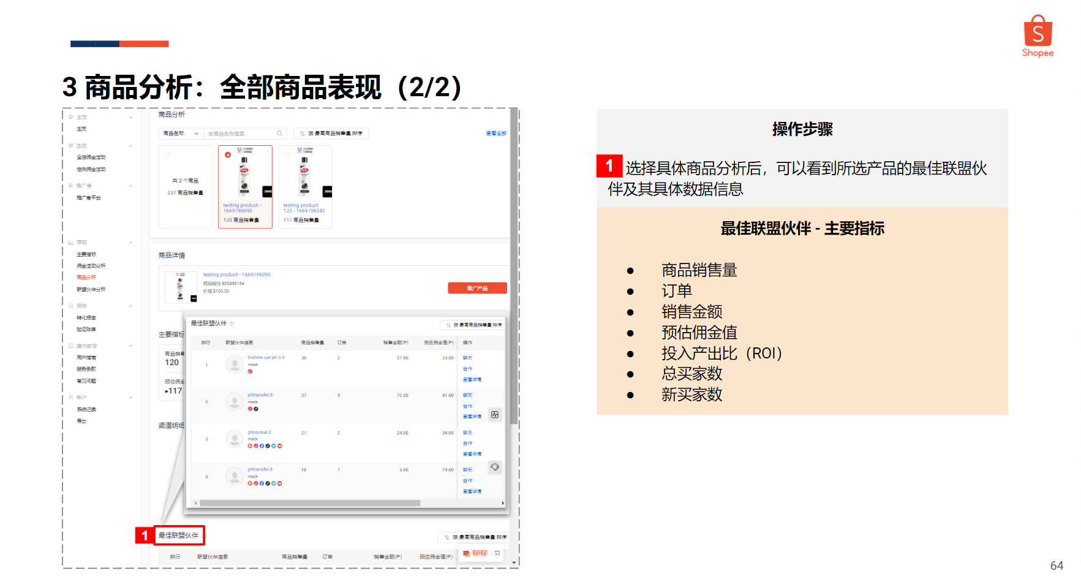Open sort dropdown in 最佳联盟伙伴 popup

coord(472,325)
